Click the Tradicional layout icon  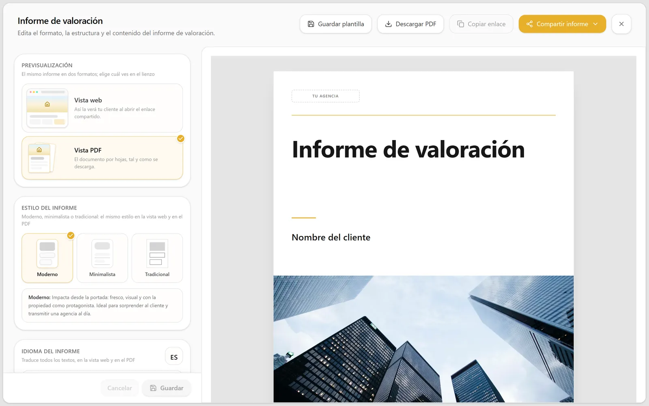pyautogui.click(x=157, y=253)
